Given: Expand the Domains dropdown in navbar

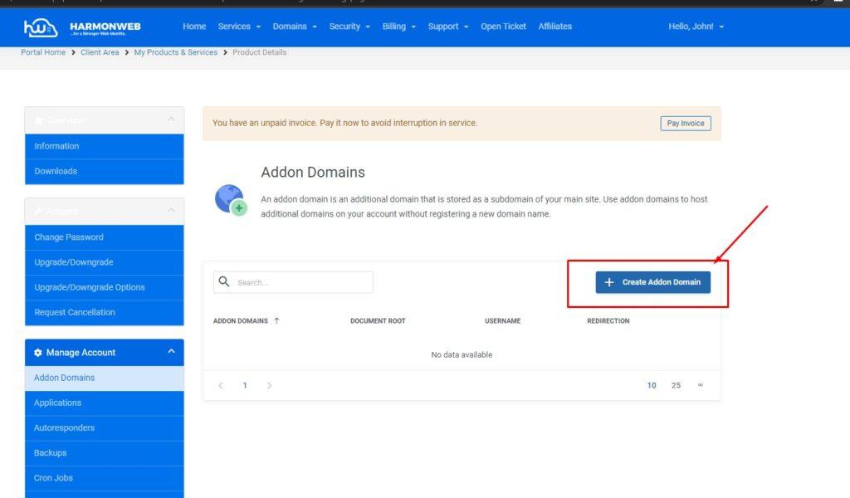Looking at the screenshot, I should (295, 27).
